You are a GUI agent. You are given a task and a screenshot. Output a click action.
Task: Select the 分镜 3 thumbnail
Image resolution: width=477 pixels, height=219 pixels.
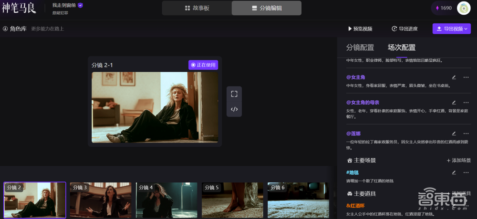(x=100, y=200)
